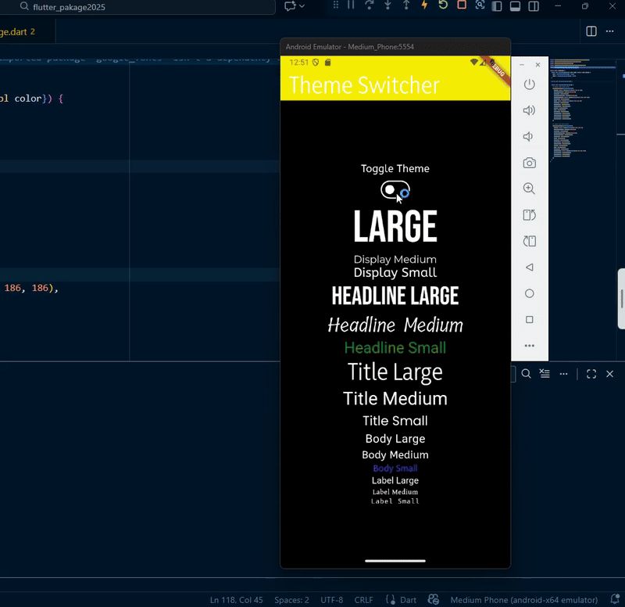The height and width of the screenshot is (607, 625).
Task: Trigger Flutter Hot Reload lightning bolt
Action: pos(424,5)
